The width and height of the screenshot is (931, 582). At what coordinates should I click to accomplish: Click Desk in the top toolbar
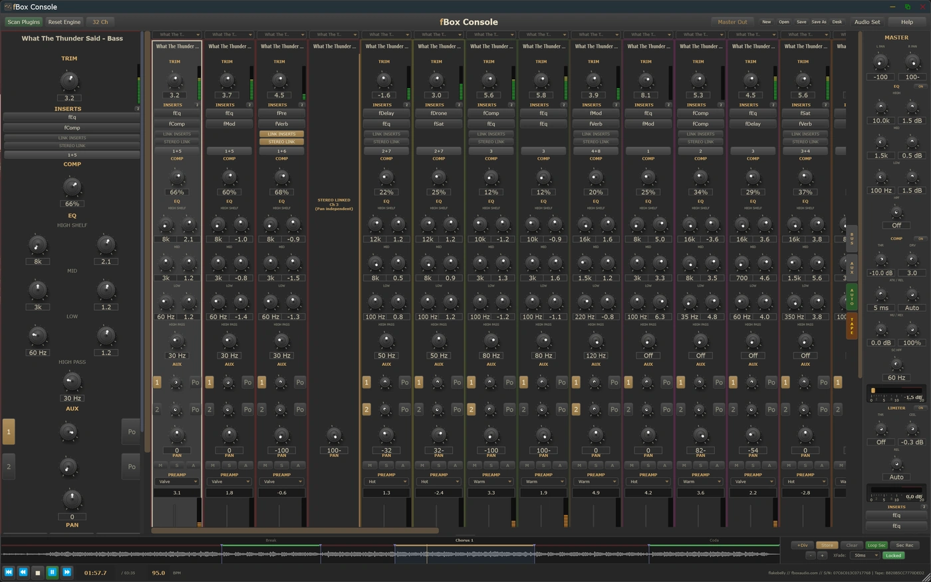click(x=837, y=22)
